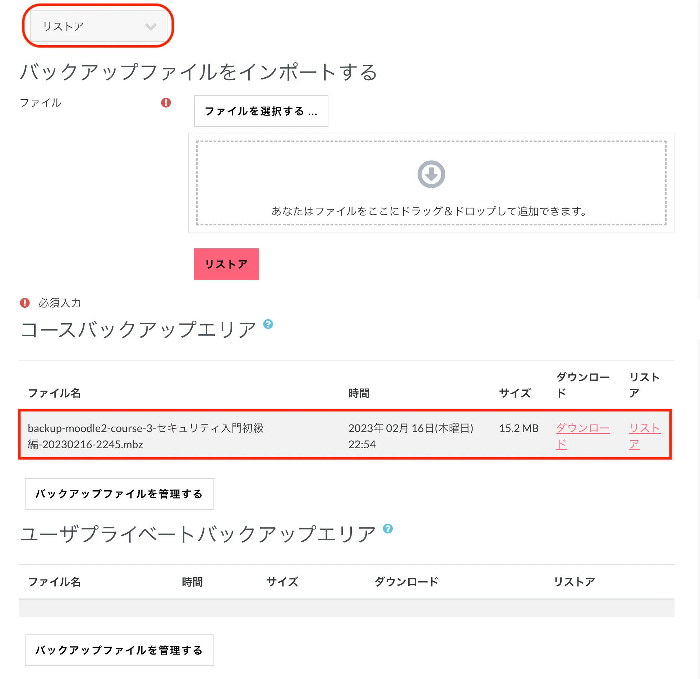Click the ファイル名 column header in course table
Viewport: 700px width, 679px height.
(x=54, y=393)
